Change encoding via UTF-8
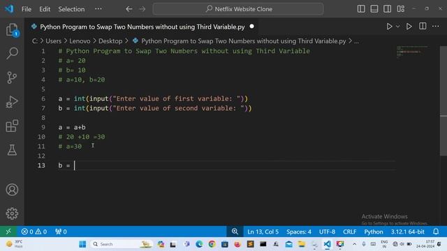 pyautogui.click(x=327, y=231)
